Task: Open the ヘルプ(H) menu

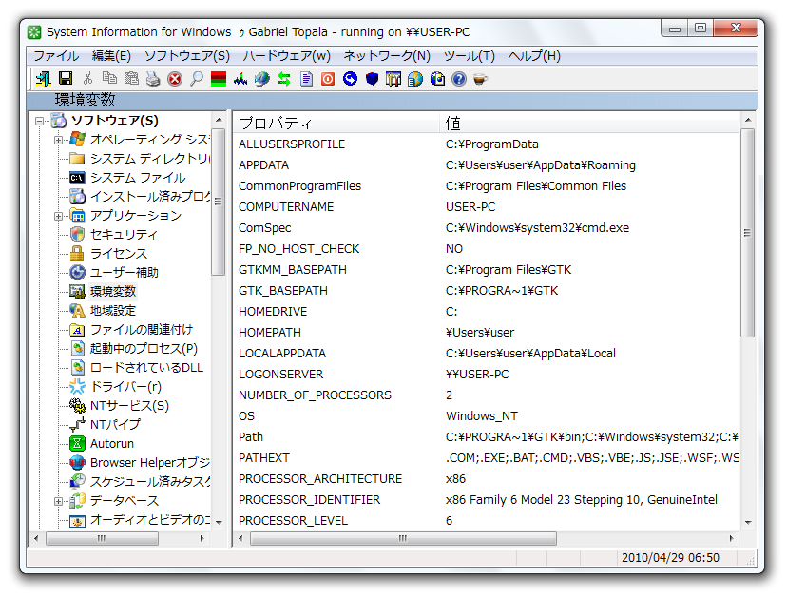Action: (534, 56)
